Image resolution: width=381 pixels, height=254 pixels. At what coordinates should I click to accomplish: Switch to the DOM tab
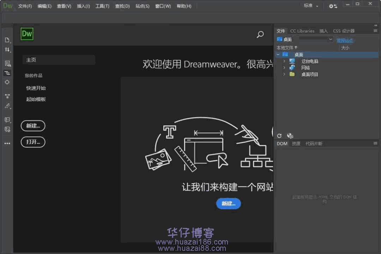(282, 144)
